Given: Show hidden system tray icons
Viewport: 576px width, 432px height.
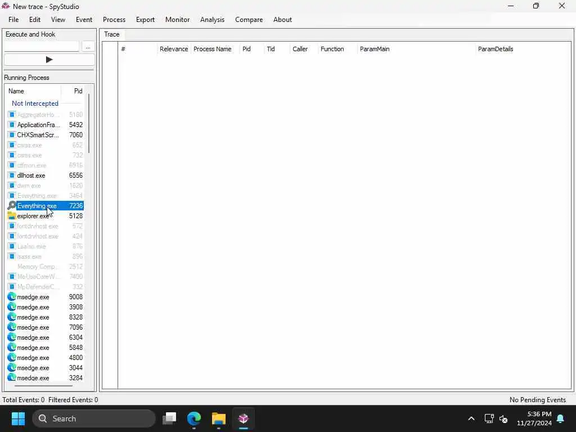Looking at the screenshot, I should [x=471, y=418].
